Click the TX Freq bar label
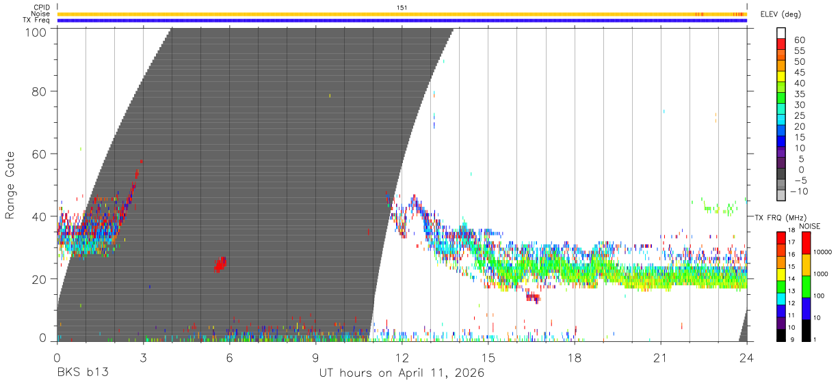The width and height of the screenshot is (840, 387). tap(36, 20)
